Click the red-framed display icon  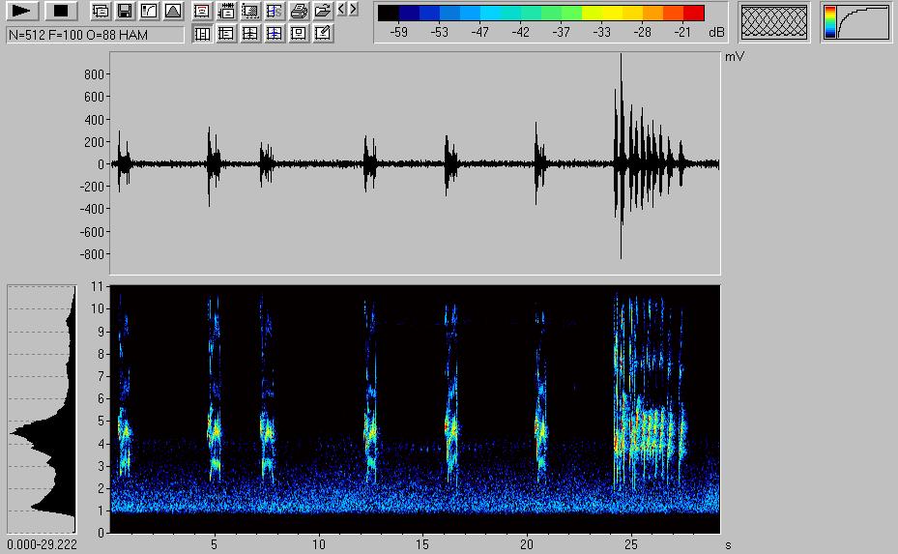click(202, 12)
